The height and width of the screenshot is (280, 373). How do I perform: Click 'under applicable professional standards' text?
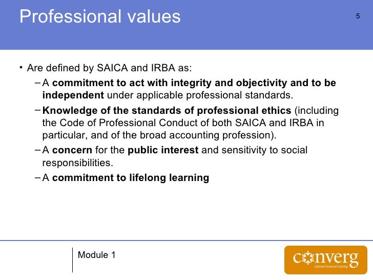click(200, 95)
